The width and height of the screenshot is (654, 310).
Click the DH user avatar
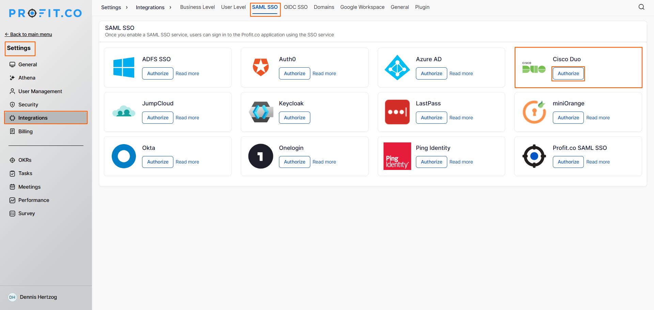pyautogui.click(x=12, y=297)
